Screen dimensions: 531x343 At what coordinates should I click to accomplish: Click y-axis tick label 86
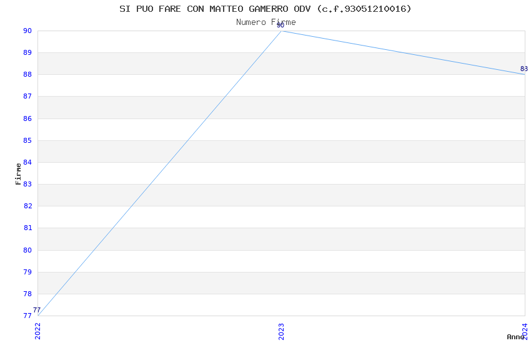[27, 118]
